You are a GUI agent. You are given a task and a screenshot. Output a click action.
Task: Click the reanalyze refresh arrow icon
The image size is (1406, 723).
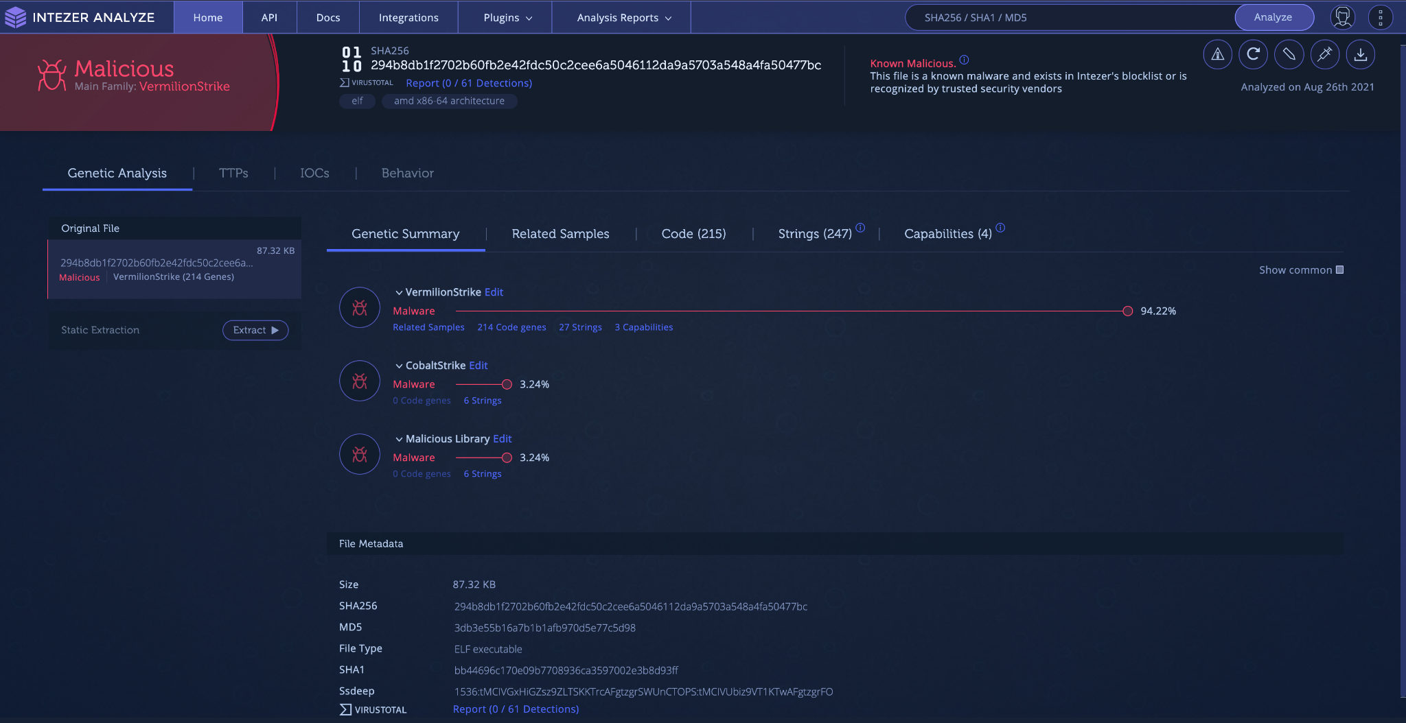click(1253, 54)
